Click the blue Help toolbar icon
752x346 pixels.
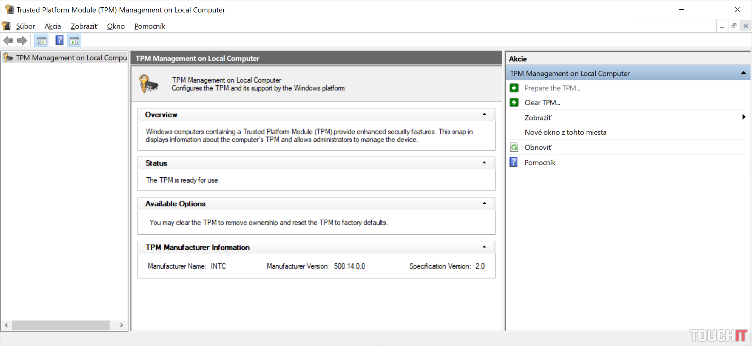click(x=59, y=41)
